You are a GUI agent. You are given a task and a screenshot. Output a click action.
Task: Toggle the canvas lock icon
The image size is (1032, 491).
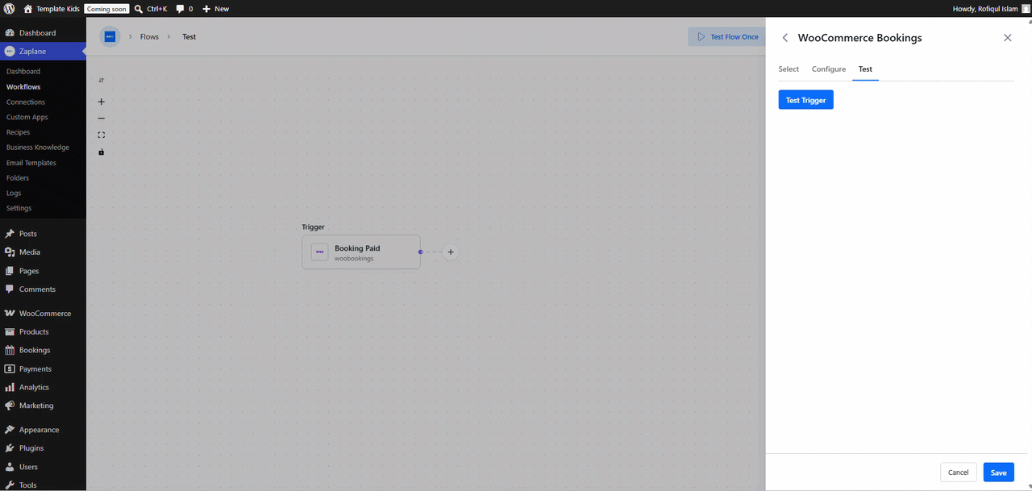pos(101,152)
